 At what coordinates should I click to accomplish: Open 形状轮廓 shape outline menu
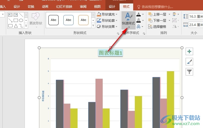[107, 20]
